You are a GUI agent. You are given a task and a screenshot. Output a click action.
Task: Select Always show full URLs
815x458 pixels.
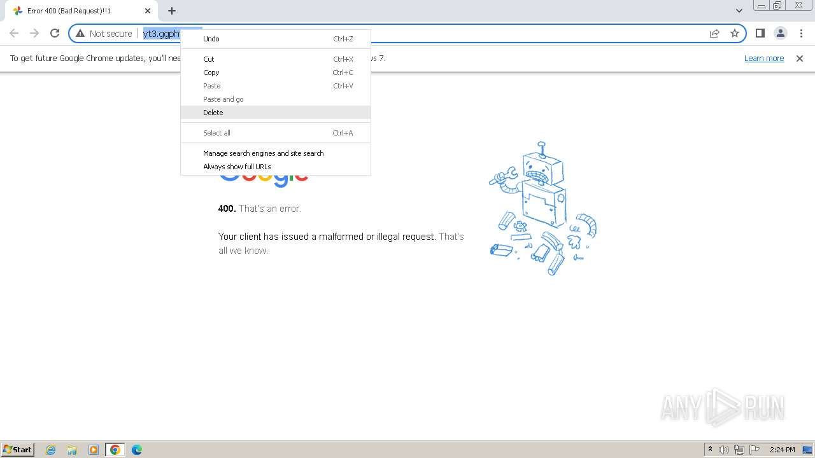(x=276, y=167)
